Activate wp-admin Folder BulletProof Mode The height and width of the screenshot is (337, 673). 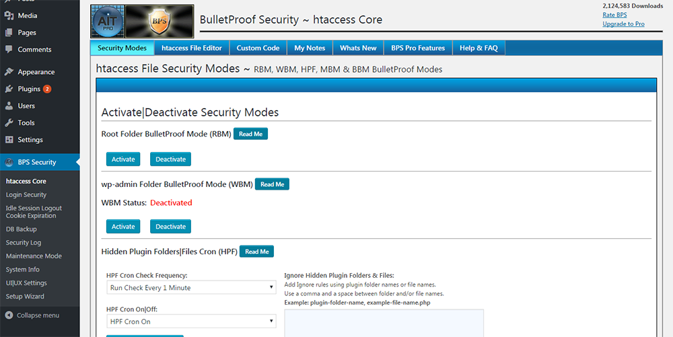[x=123, y=227]
